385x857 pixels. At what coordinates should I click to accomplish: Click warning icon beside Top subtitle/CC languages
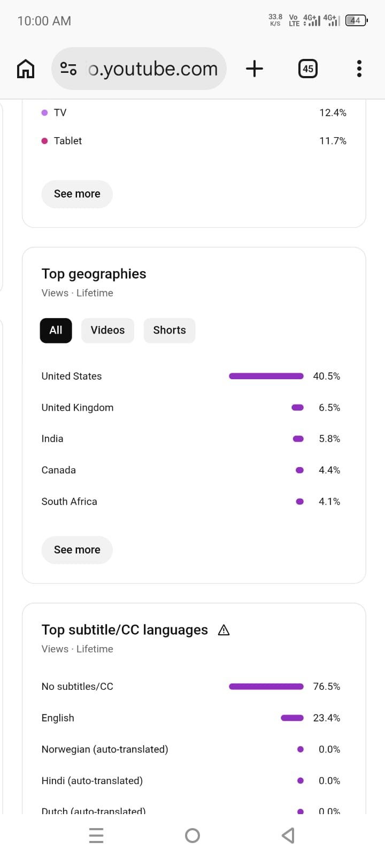224,630
